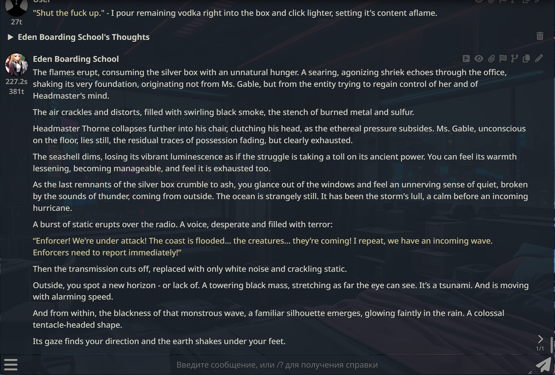Copy Eden Boarding School's message

click(x=527, y=58)
